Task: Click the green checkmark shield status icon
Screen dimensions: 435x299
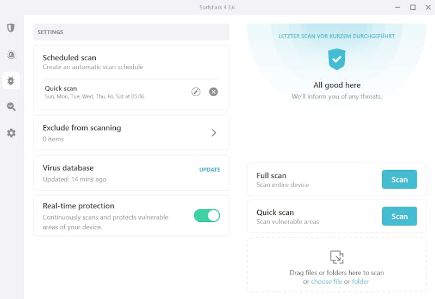Action: (337, 59)
